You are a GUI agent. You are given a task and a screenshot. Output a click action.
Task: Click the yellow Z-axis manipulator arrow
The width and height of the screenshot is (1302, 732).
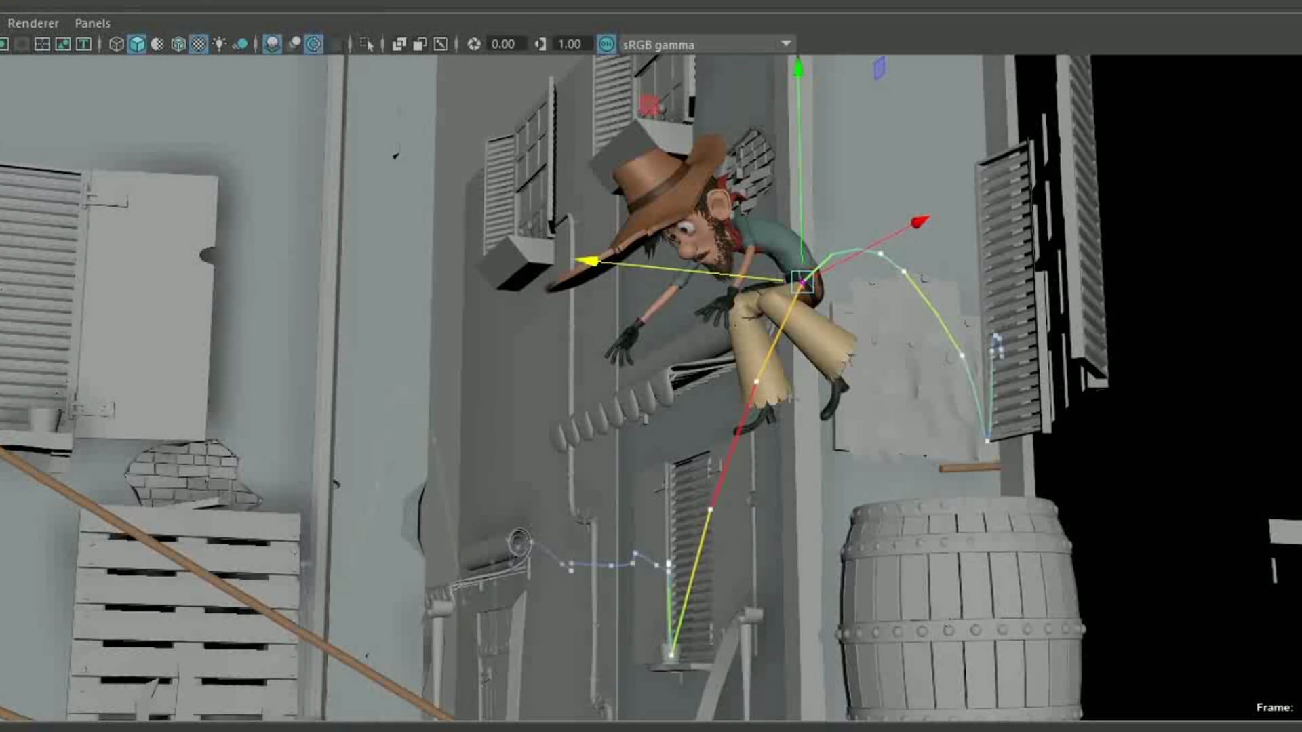[587, 261]
